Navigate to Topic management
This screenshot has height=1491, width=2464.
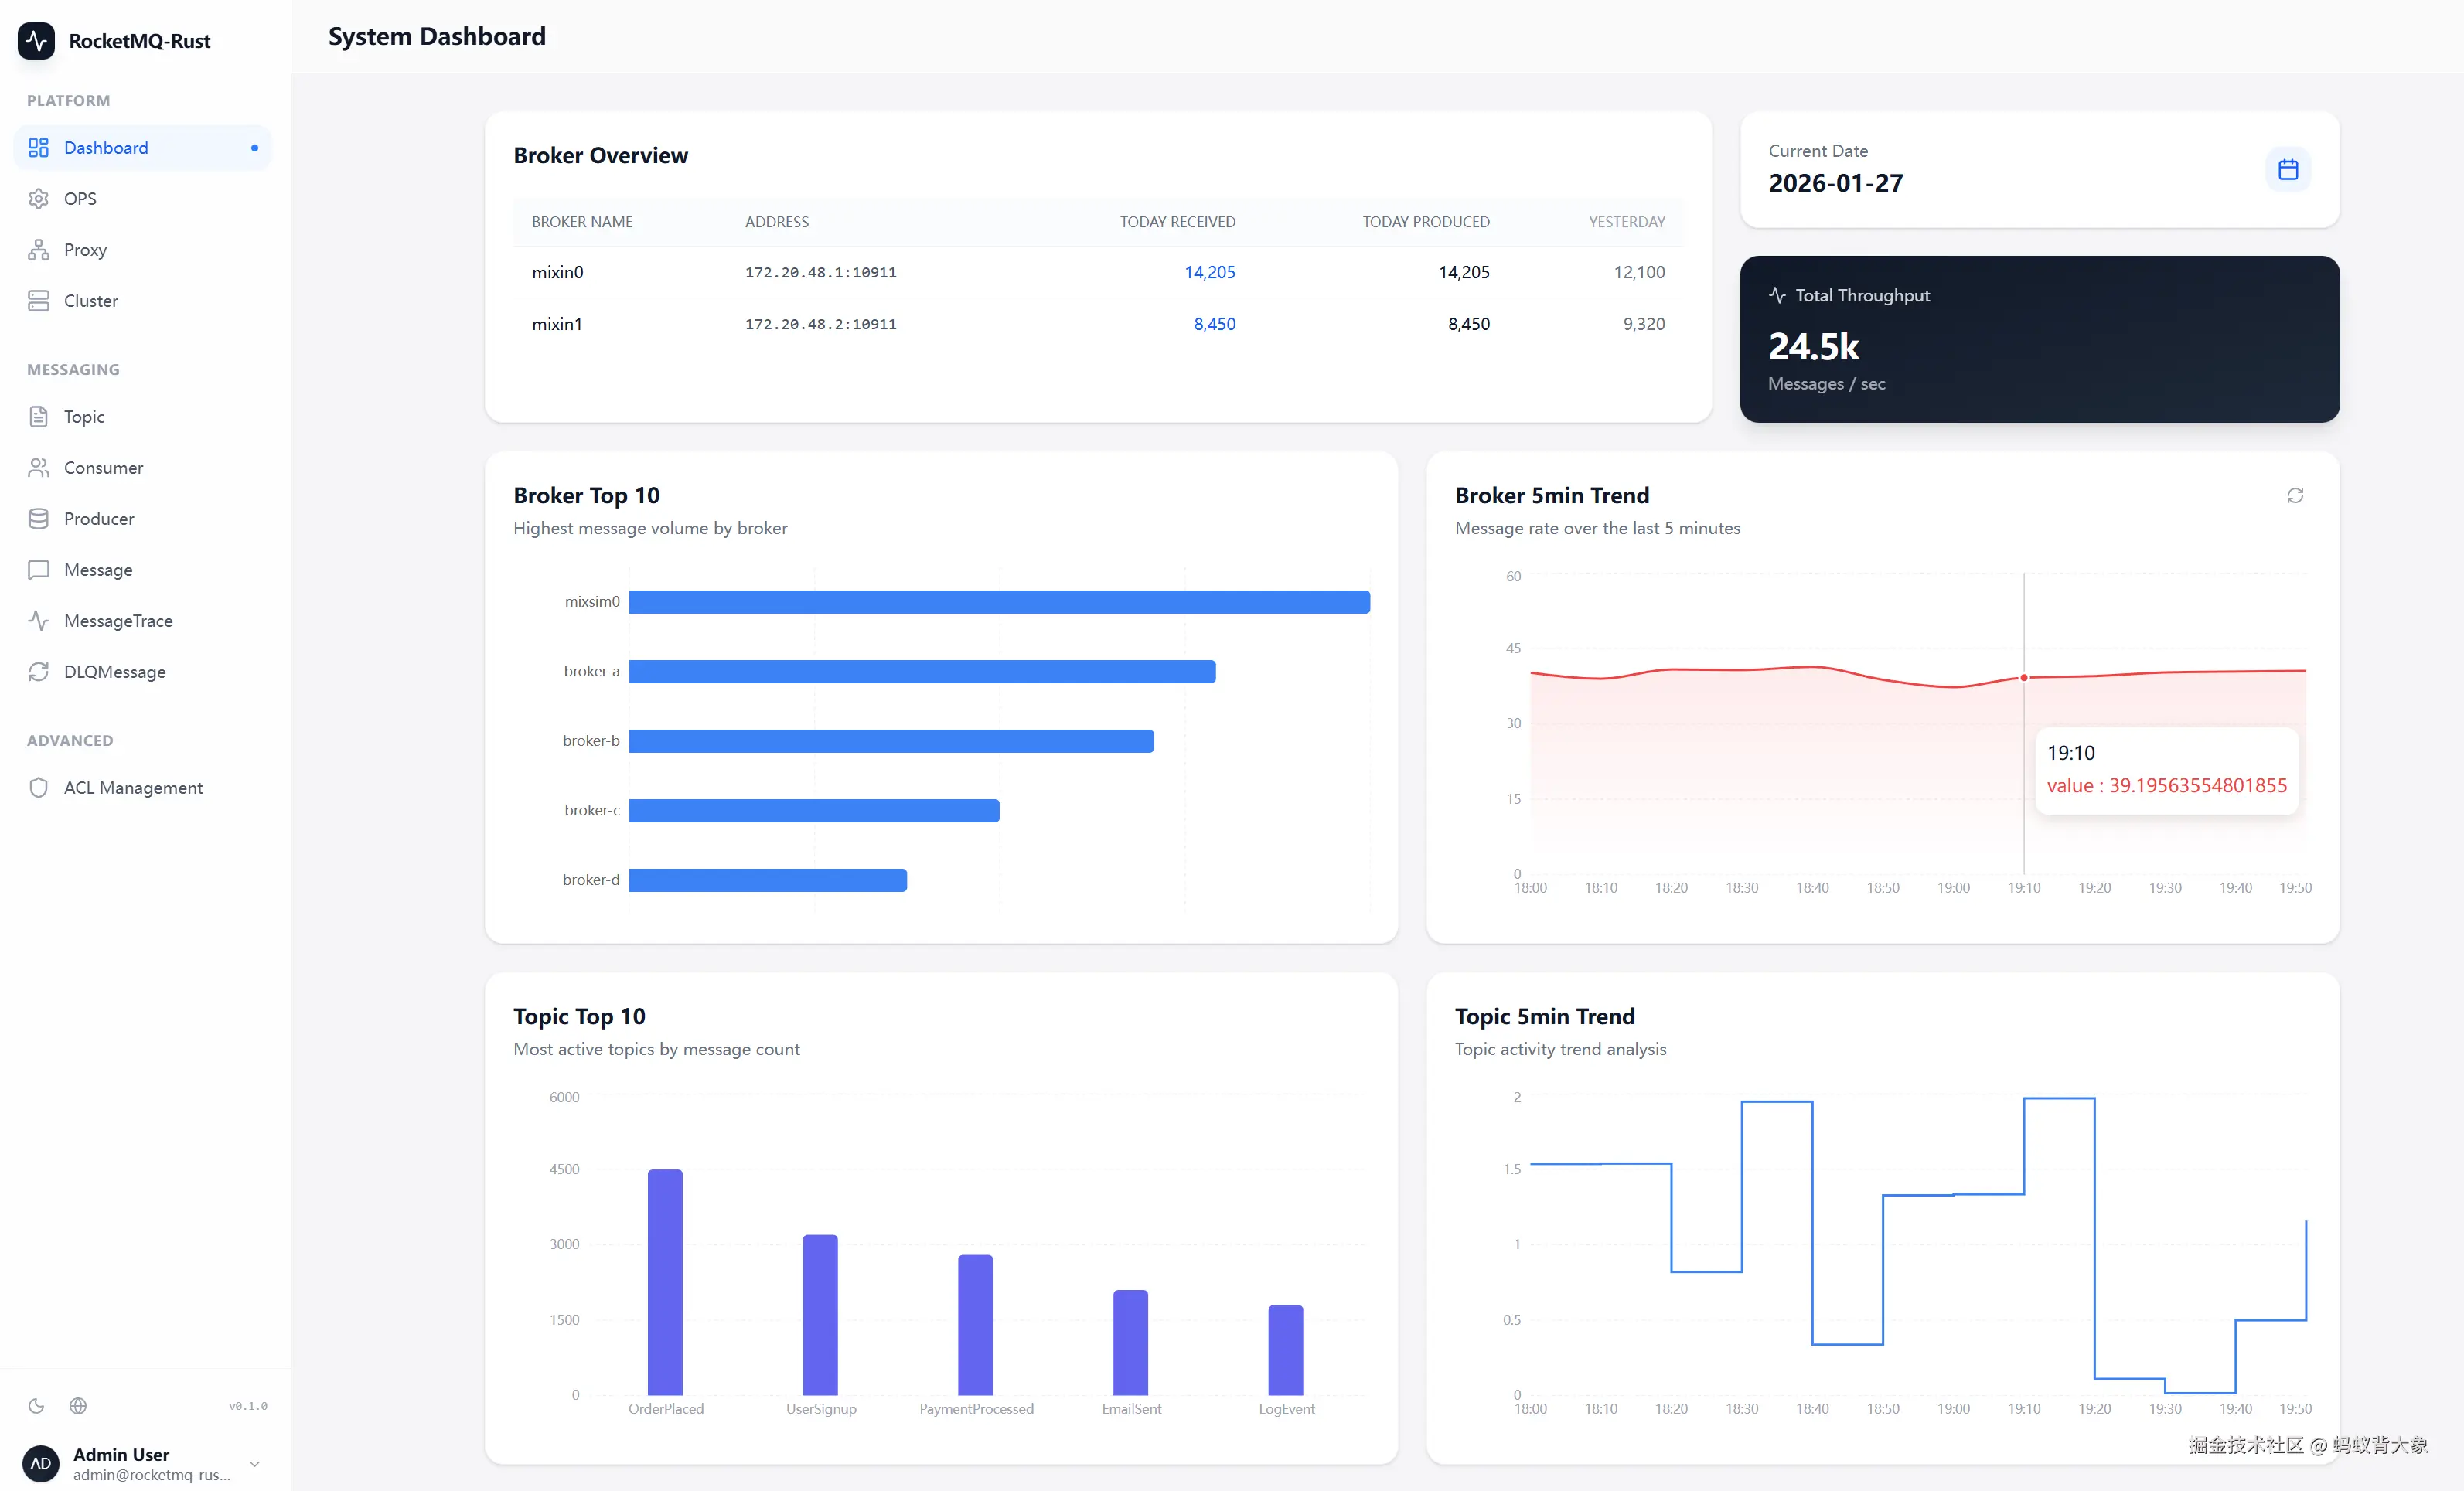click(84, 416)
